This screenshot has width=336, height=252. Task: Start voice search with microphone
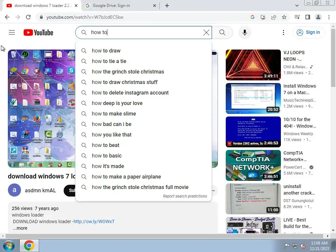245,32
